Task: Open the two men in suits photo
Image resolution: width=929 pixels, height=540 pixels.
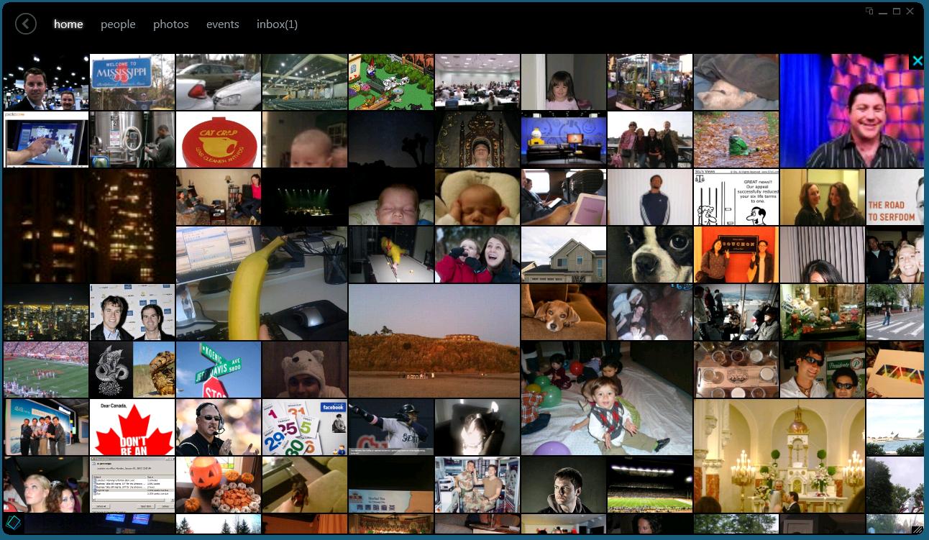Action: click(132, 312)
